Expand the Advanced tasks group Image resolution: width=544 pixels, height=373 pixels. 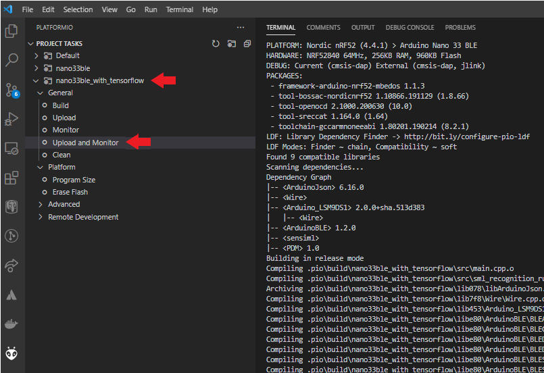tap(41, 204)
